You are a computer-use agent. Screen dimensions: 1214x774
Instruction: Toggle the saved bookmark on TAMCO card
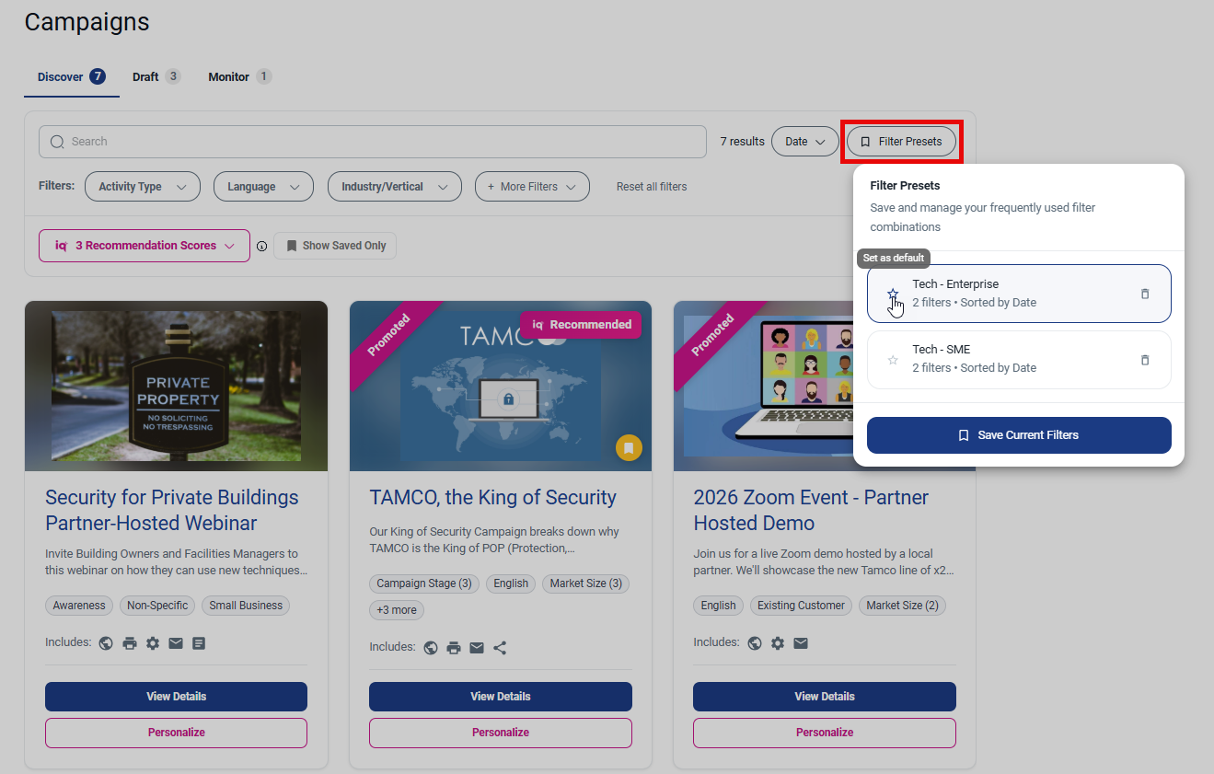(629, 448)
